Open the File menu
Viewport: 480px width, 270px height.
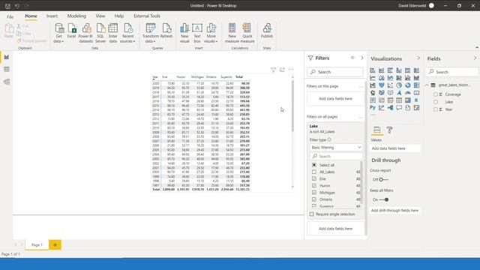(10, 16)
